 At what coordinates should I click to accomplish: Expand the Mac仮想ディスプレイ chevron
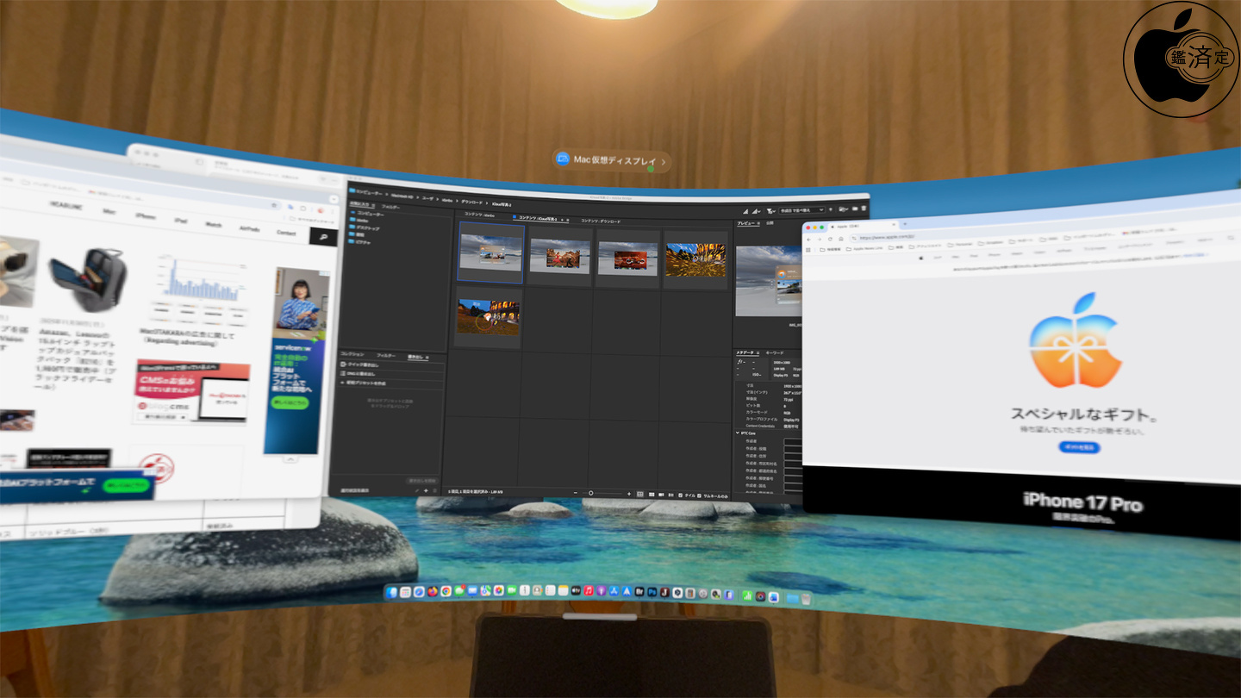(664, 161)
